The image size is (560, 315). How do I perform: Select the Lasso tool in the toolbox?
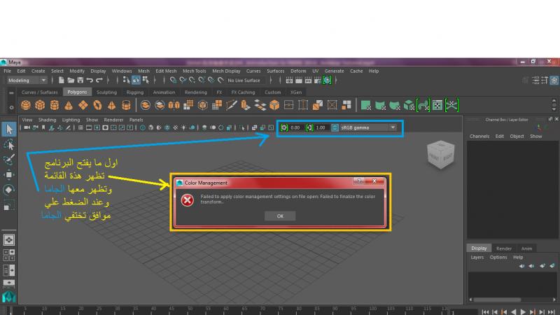pos(9,144)
